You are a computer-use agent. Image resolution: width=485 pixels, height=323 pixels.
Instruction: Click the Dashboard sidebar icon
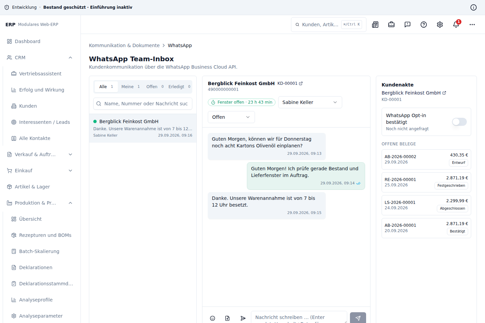tap(9, 41)
